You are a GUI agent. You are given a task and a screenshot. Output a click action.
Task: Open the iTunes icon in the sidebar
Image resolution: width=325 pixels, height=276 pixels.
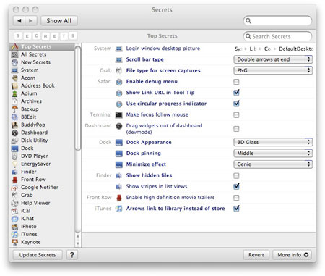click(15, 234)
